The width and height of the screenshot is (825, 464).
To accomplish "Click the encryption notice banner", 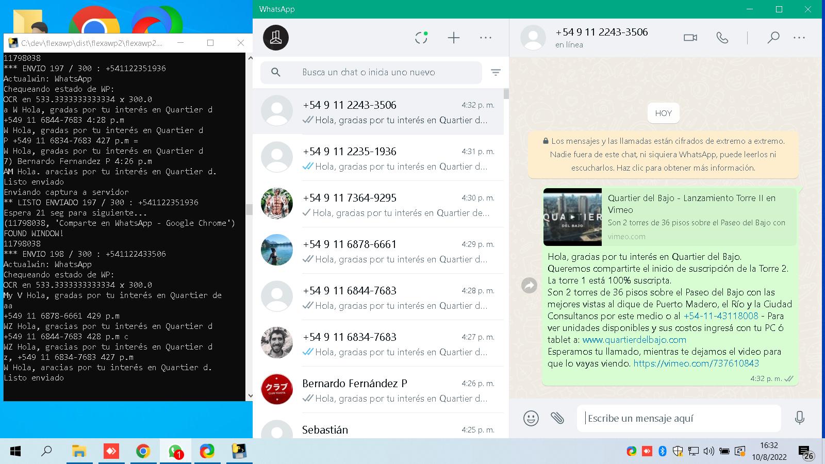I will [663, 154].
